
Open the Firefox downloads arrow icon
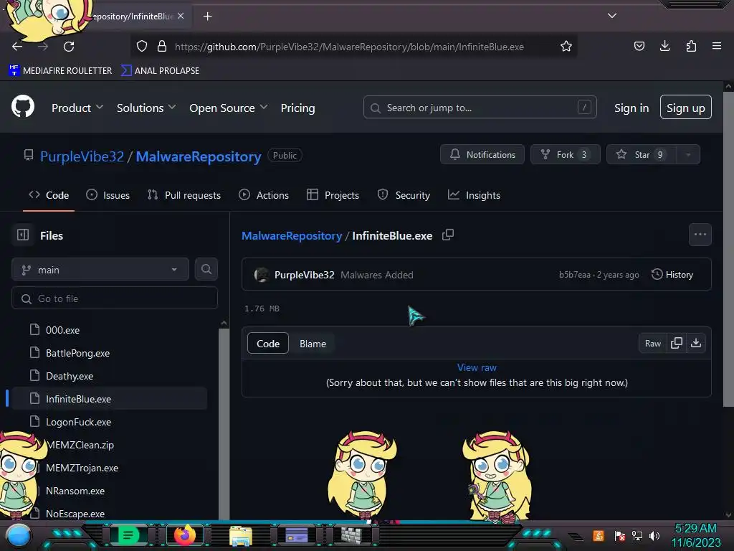tap(664, 46)
